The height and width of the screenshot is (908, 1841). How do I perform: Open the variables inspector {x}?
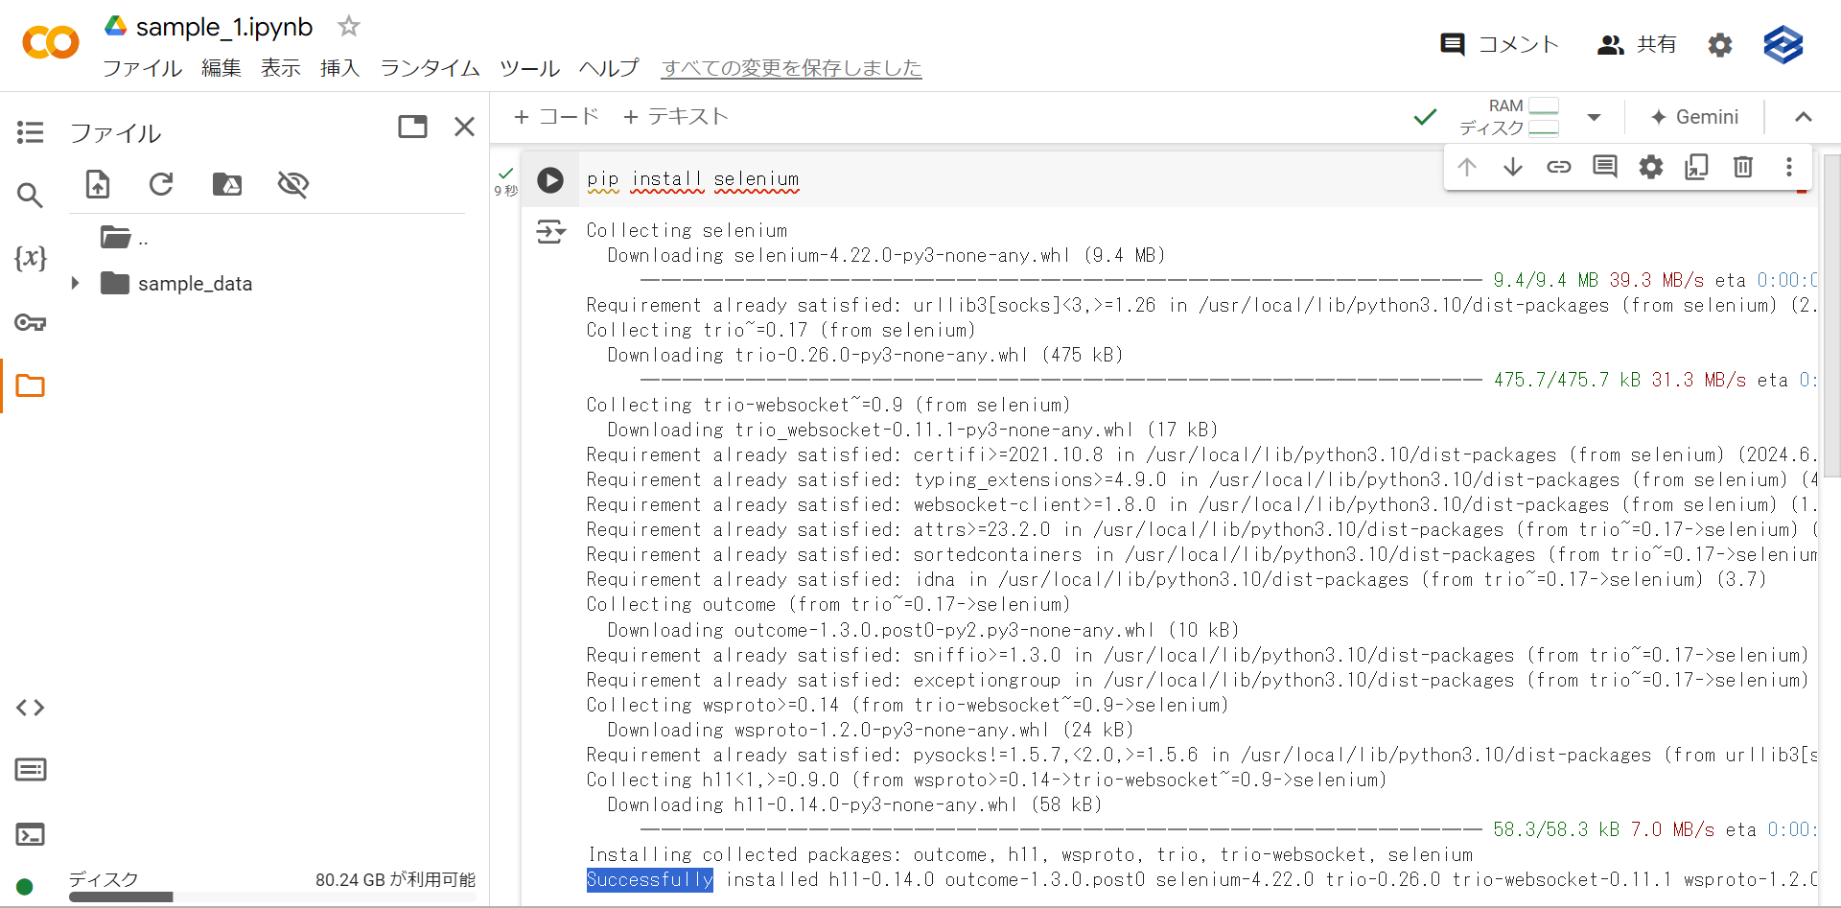[30, 258]
